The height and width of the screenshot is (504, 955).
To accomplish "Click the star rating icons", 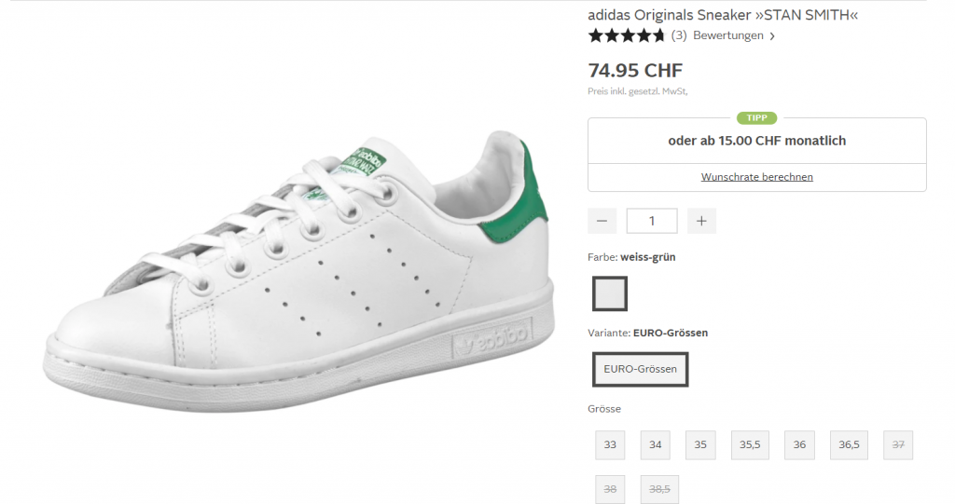I will pyautogui.click(x=626, y=35).
